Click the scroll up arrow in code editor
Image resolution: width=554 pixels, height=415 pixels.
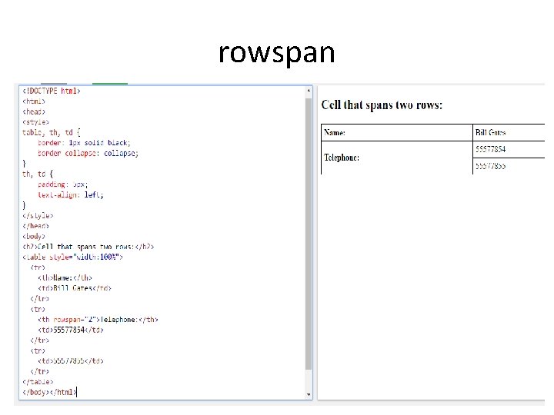tap(309, 91)
